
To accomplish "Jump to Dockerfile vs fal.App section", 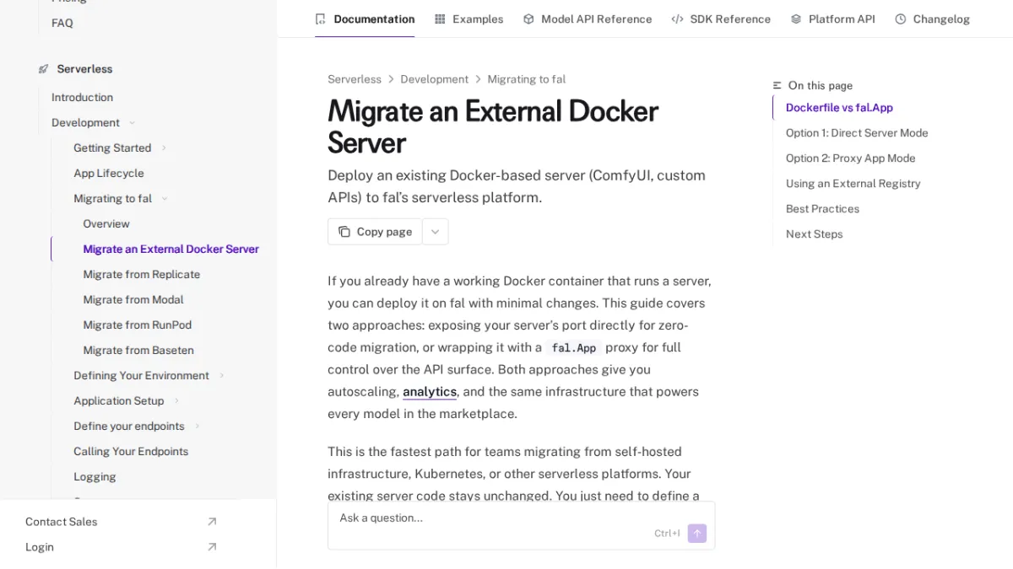I will pyautogui.click(x=839, y=108).
